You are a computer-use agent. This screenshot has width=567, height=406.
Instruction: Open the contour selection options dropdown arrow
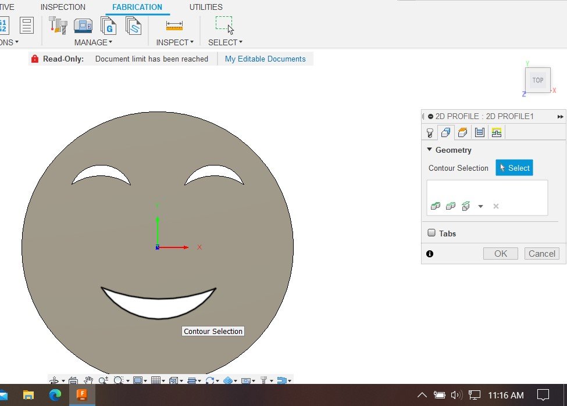tap(480, 206)
